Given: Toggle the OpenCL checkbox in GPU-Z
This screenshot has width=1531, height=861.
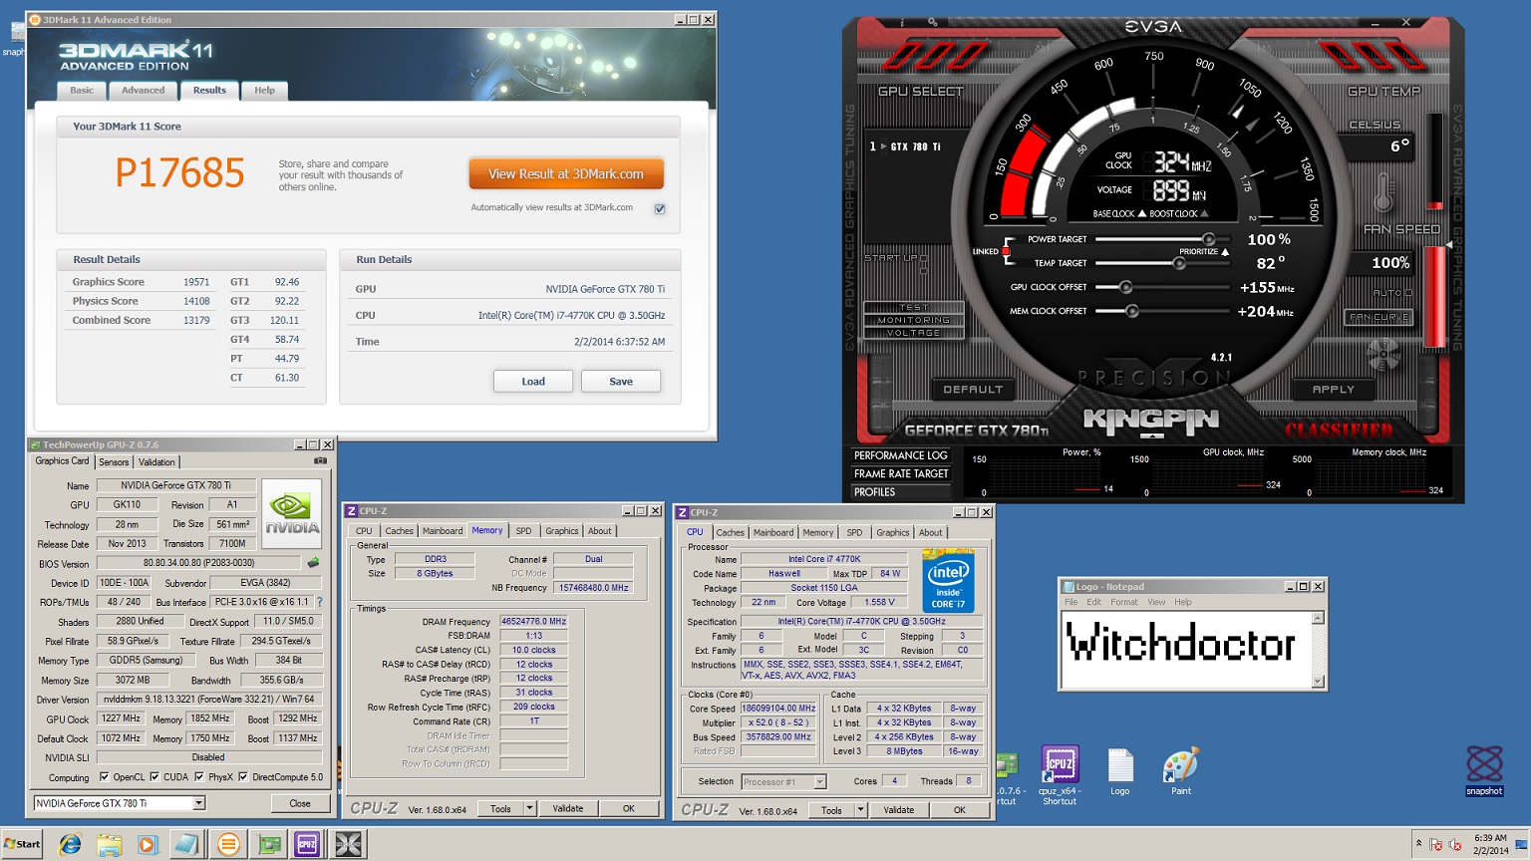Looking at the screenshot, I should [105, 777].
